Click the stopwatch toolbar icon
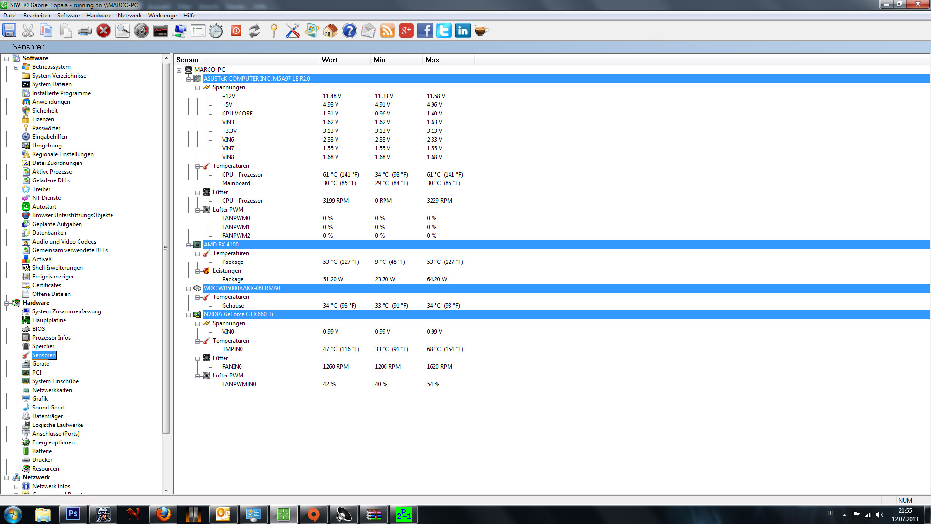 (216, 31)
